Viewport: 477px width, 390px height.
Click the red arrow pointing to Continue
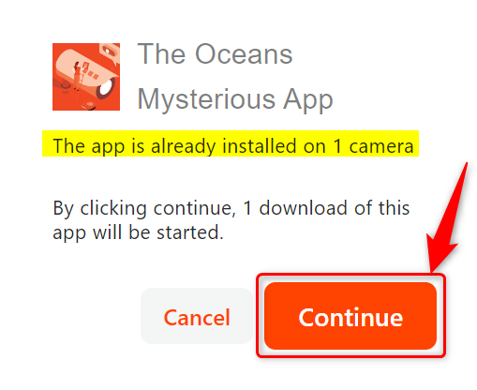point(447,217)
